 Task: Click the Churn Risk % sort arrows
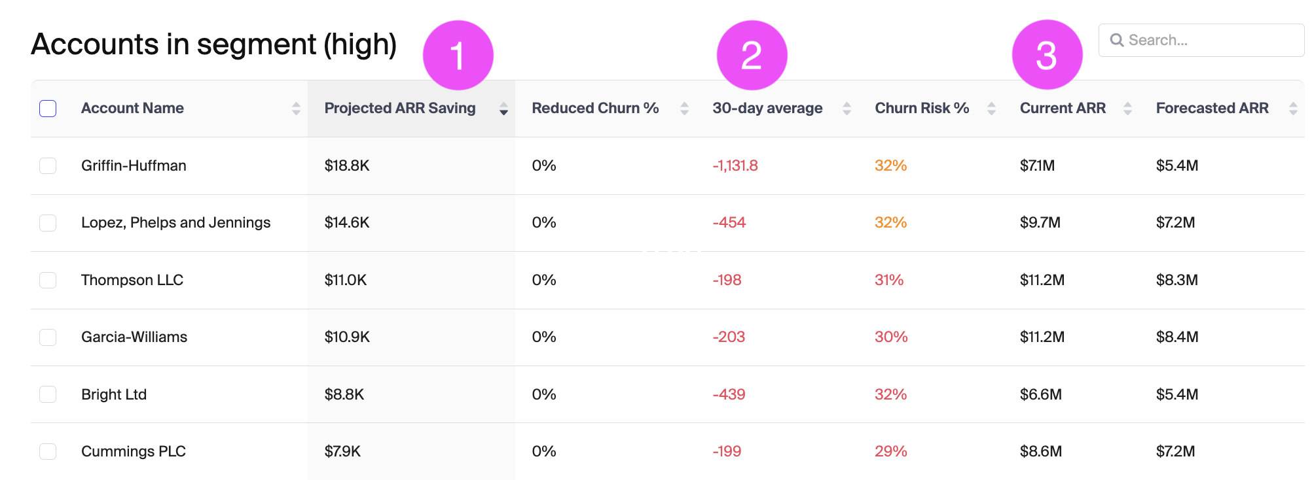click(991, 109)
